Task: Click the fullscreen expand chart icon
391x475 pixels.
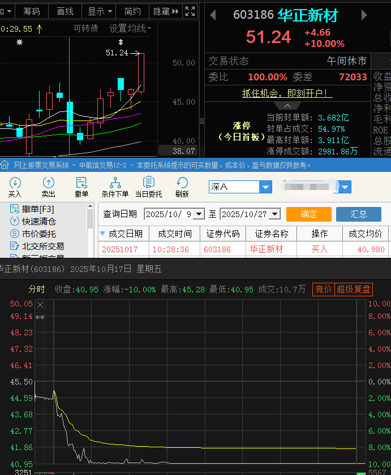Action: (x=190, y=11)
